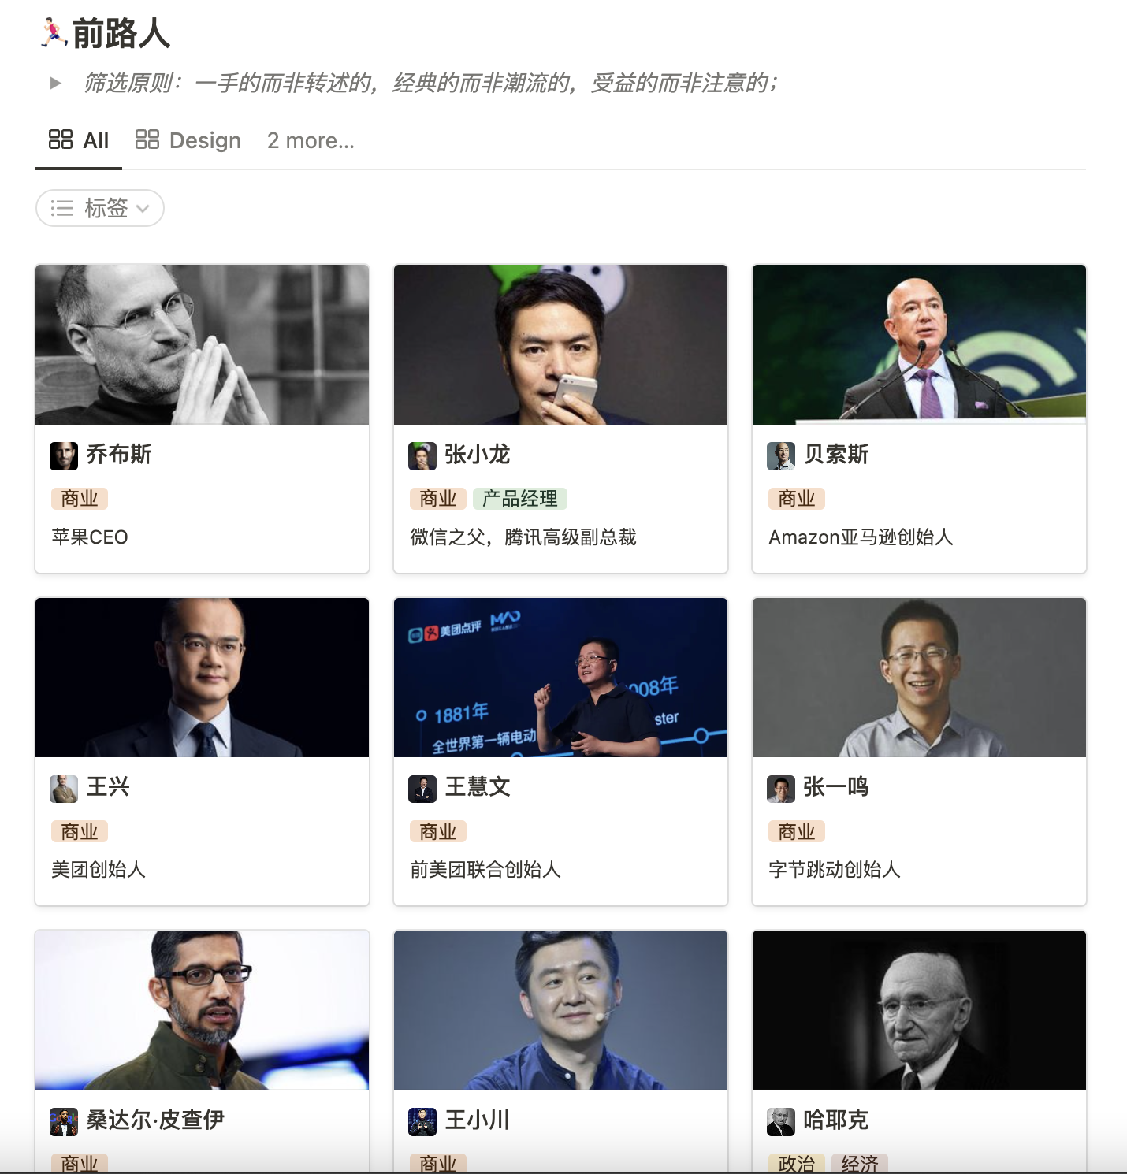This screenshot has height=1174, width=1127.
Task: Click the runner emoji page icon
Action: (54, 33)
